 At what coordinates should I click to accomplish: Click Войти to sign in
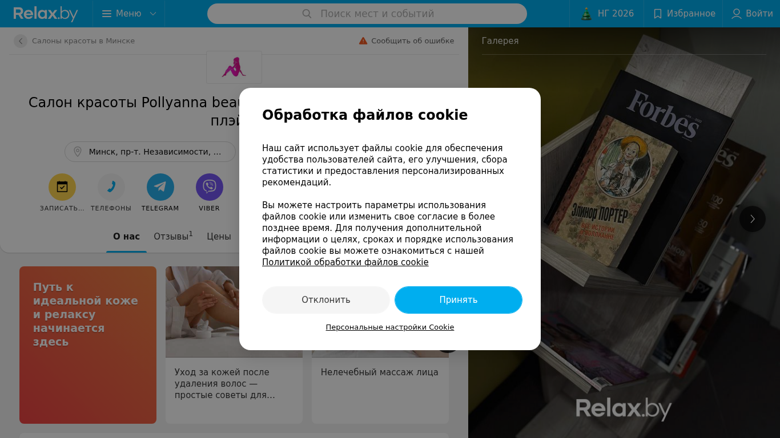point(752,14)
